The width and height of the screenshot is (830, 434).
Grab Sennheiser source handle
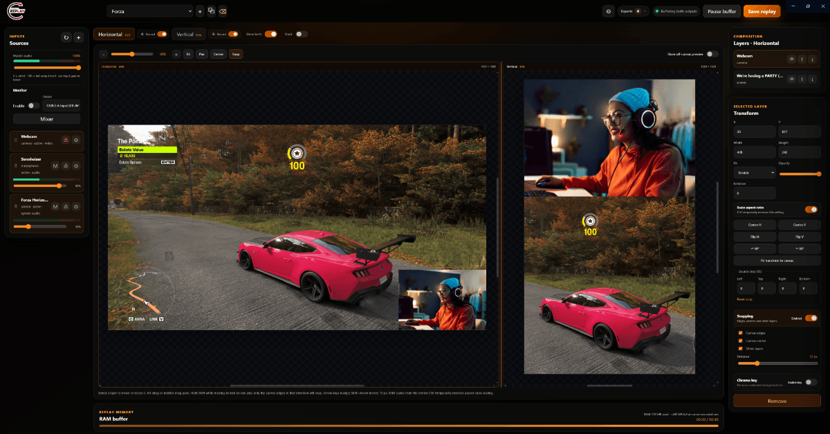[x=15, y=166]
